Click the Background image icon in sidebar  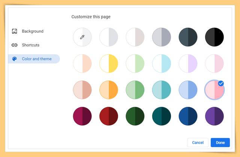click(15, 31)
